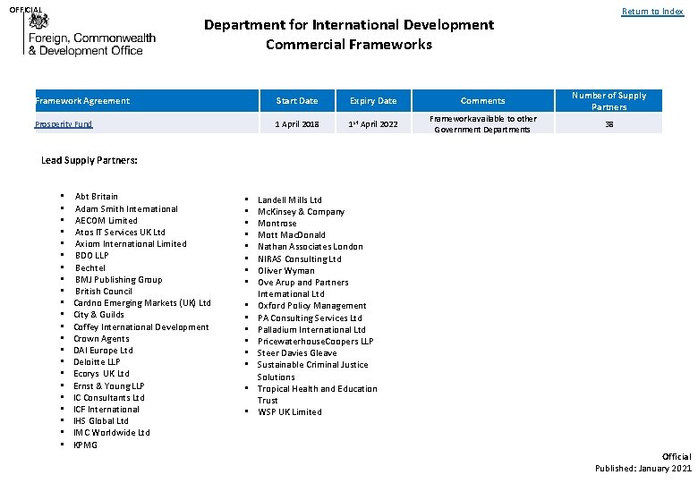Select Landell Mills Ltd entry

click(x=289, y=200)
